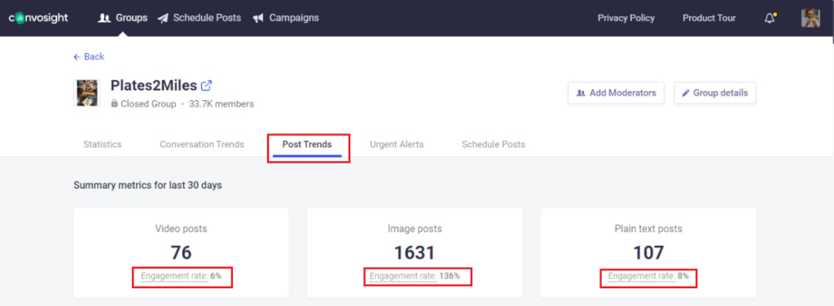Click the Campaigns megaphone icon
Screen dimensions: 834x306
[258, 18]
